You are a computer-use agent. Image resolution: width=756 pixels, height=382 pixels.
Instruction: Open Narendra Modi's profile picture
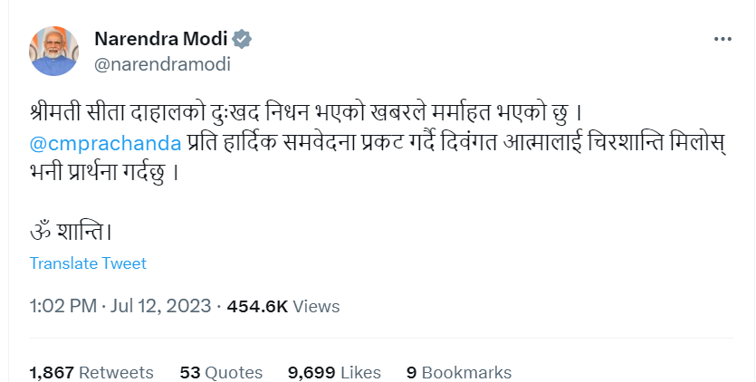(55, 51)
